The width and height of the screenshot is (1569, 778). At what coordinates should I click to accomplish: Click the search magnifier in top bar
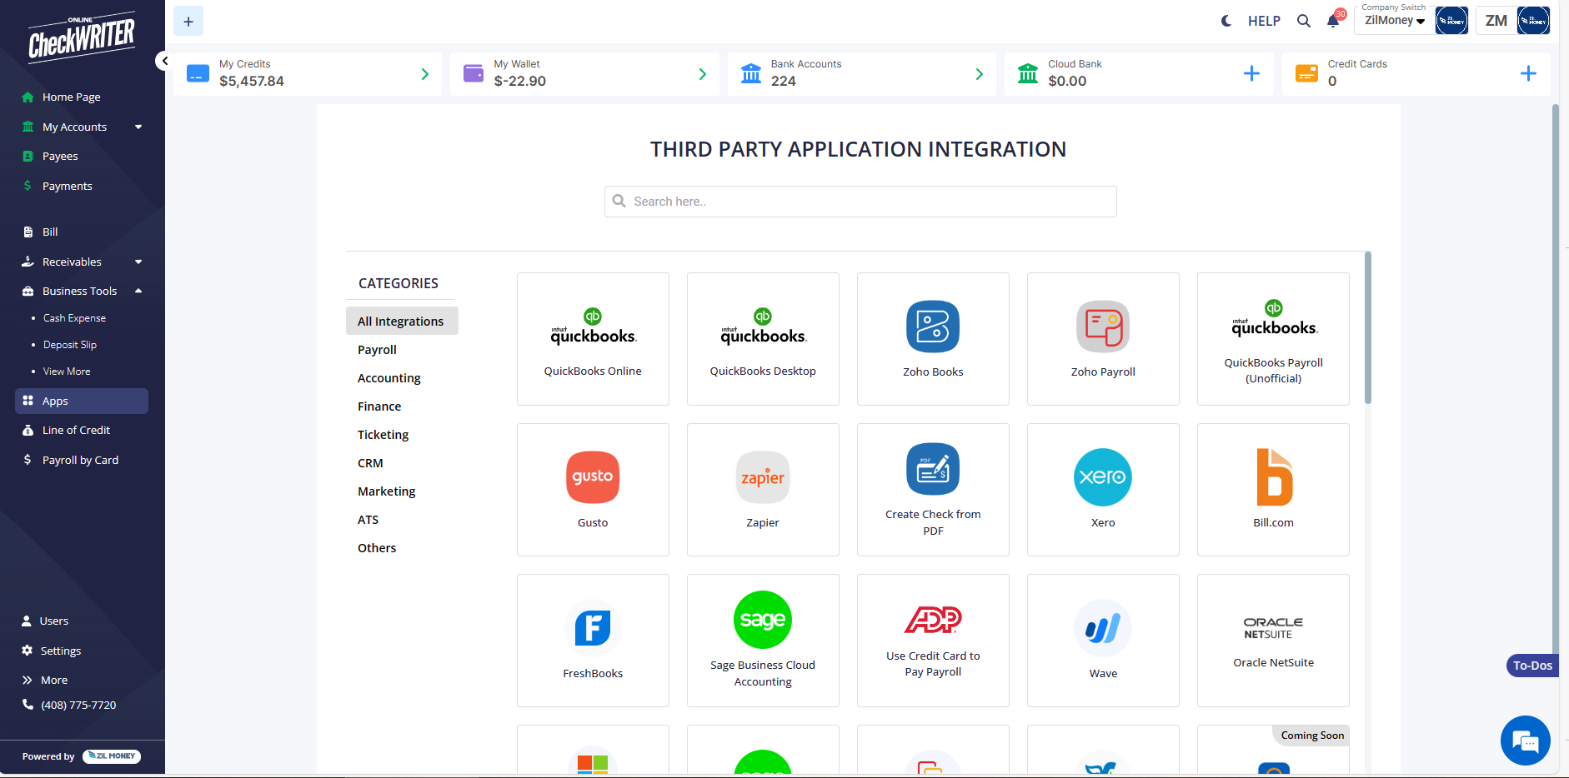click(1304, 21)
